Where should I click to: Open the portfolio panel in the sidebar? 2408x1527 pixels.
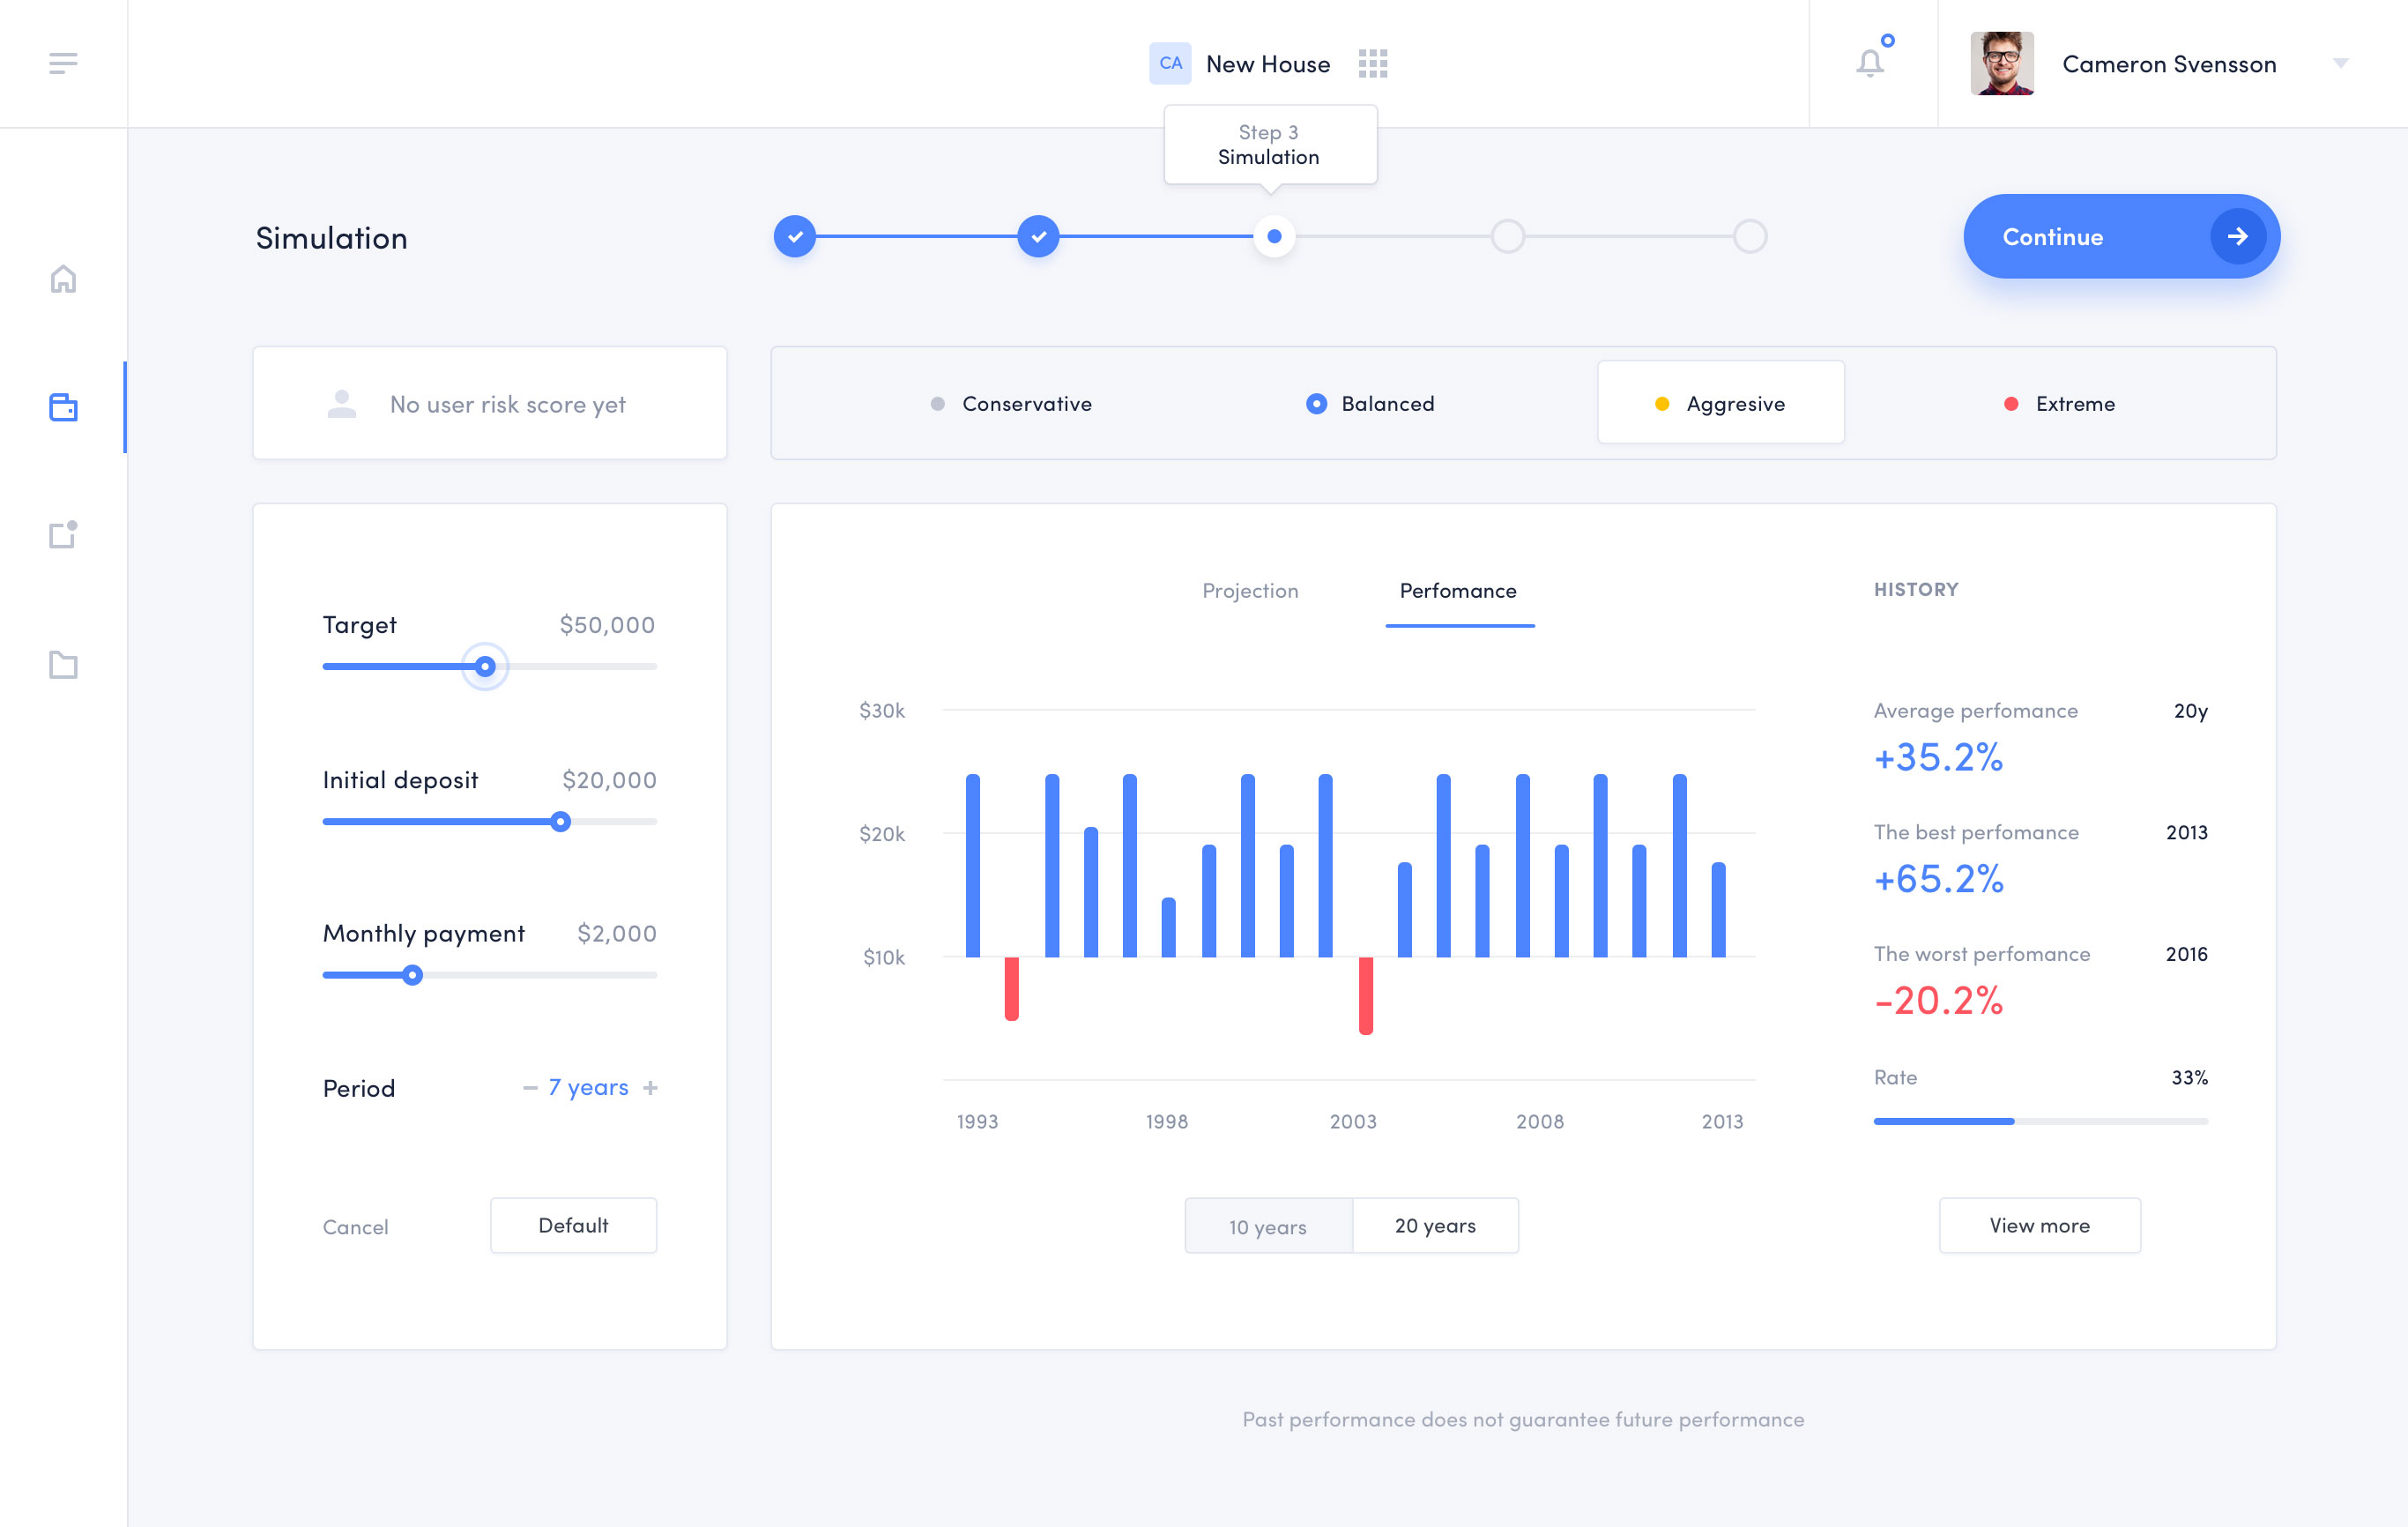coord(63,407)
